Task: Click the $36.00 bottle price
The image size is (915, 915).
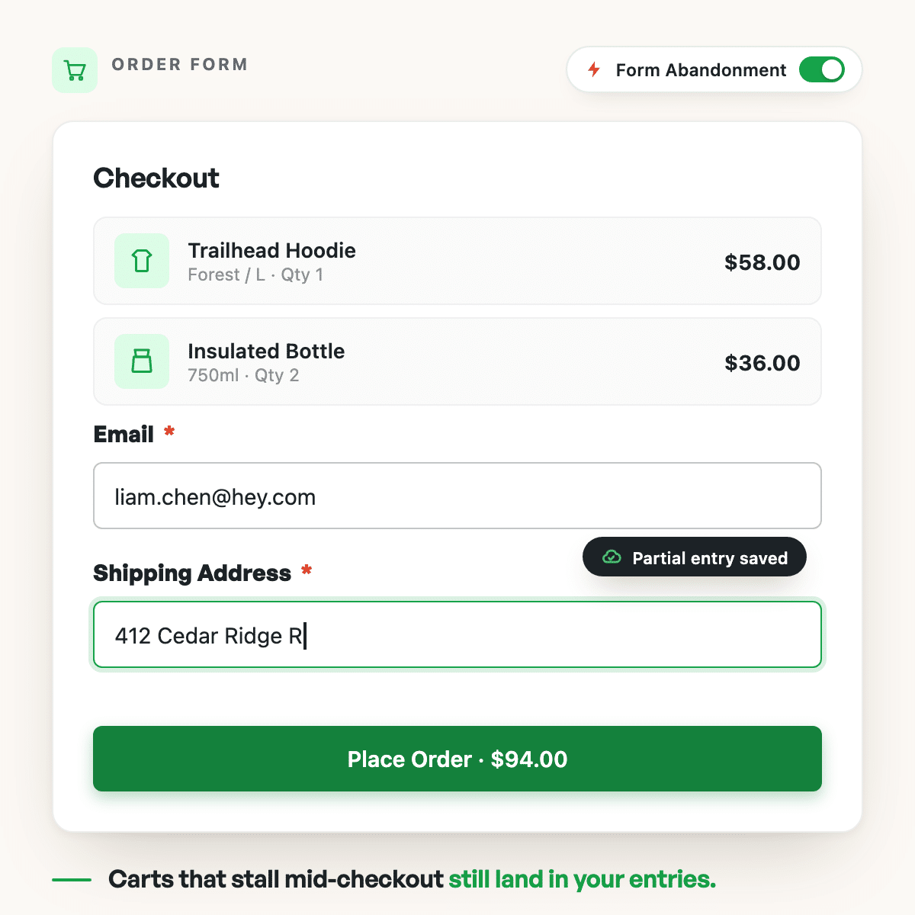Action: pos(762,363)
